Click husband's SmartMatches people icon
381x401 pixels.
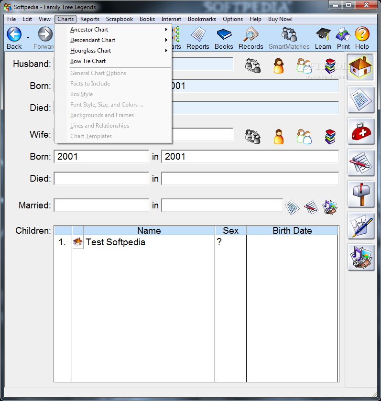click(253, 66)
